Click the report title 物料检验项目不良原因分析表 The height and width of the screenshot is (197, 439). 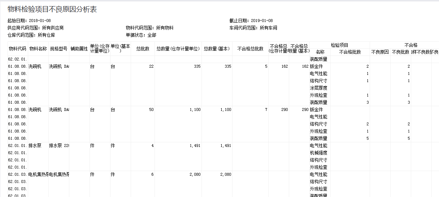point(52,10)
